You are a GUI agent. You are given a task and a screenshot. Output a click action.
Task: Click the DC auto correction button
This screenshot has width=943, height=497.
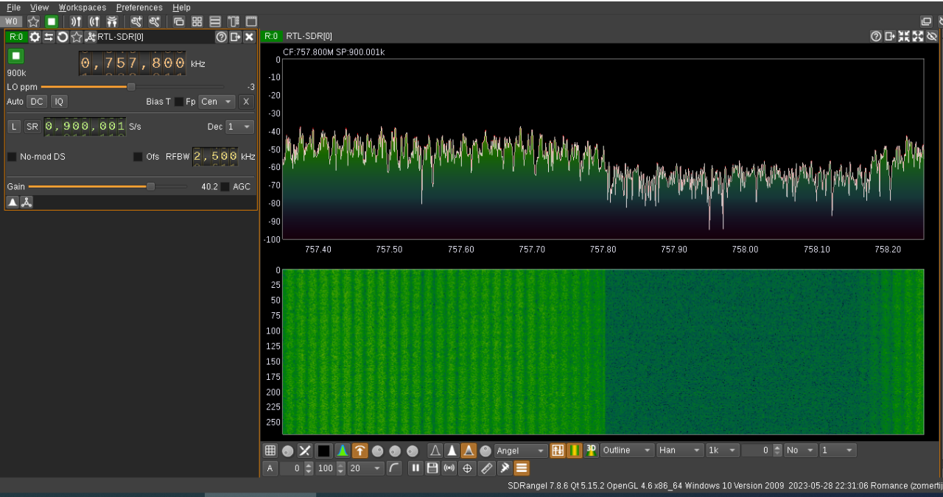coord(36,102)
